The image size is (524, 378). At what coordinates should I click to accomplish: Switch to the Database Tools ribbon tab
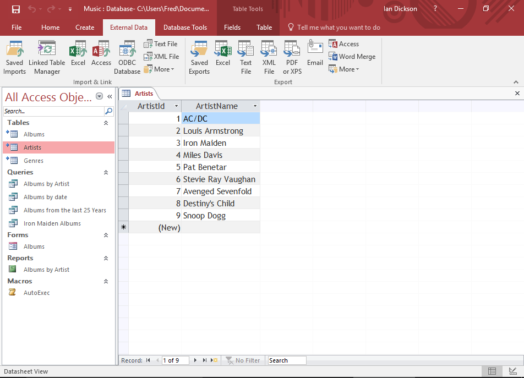pos(184,27)
